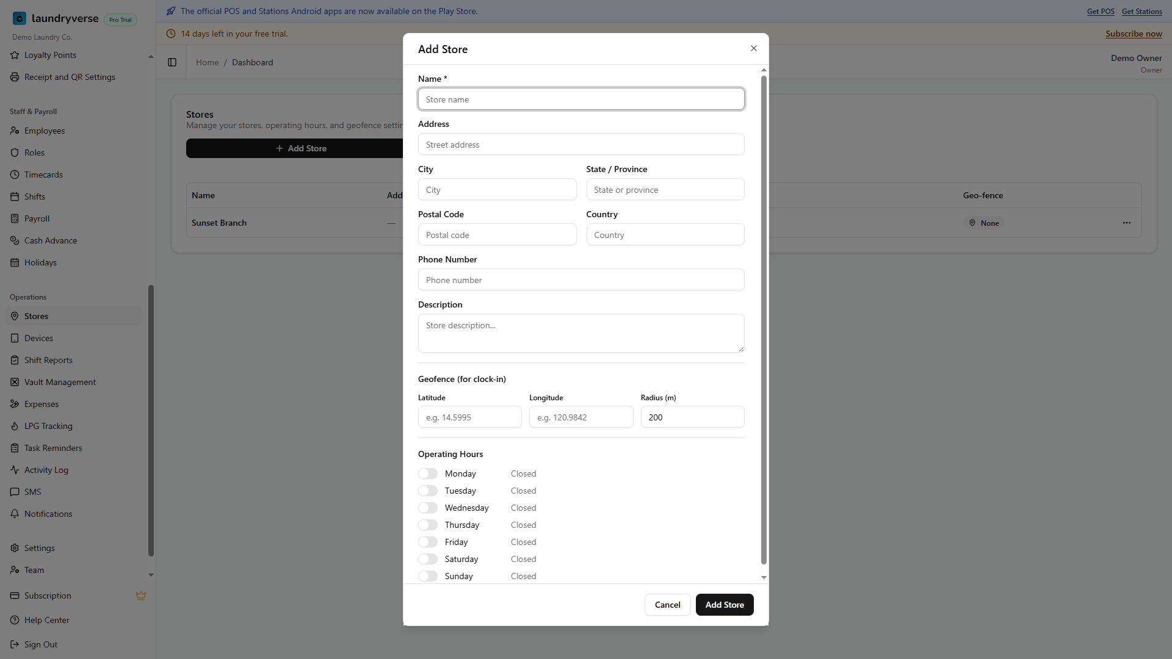The image size is (1172, 659).
Task: Click the Devices tablet icon
Action: pyautogui.click(x=15, y=338)
